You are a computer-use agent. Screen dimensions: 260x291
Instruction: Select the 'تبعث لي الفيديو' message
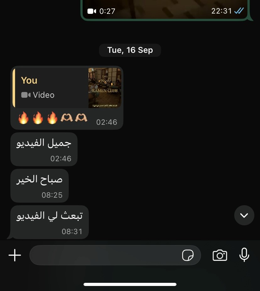(50, 222)
